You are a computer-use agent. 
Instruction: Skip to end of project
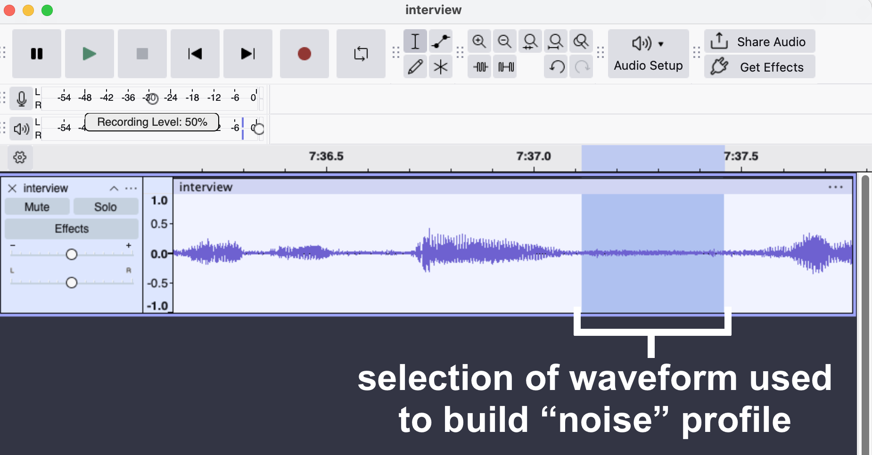click(x=248, y=54)
